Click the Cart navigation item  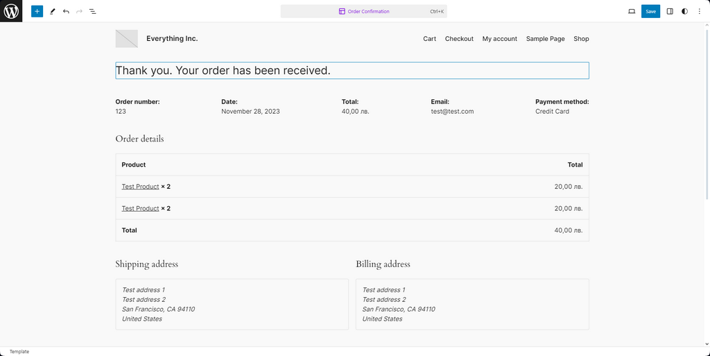coord(429,39)
